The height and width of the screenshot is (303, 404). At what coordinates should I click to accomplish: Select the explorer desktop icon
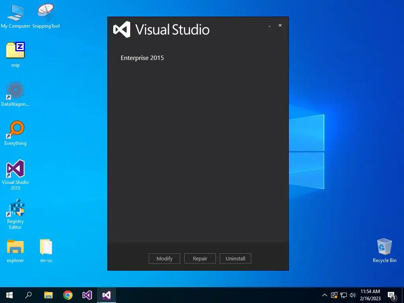pos(15,251)
